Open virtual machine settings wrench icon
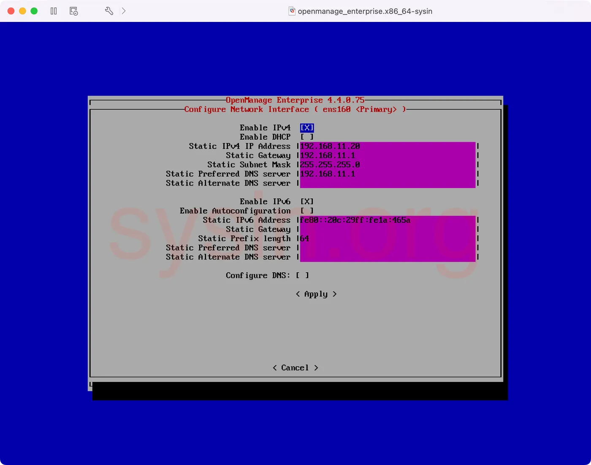This screenshot has height=465, width=591. (109, 11)
